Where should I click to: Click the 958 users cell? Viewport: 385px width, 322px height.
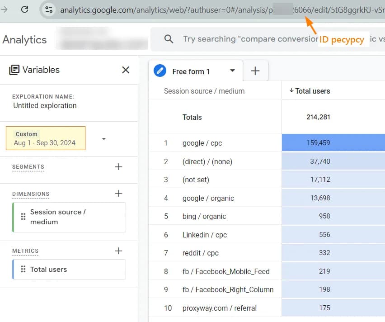[333, 216]
